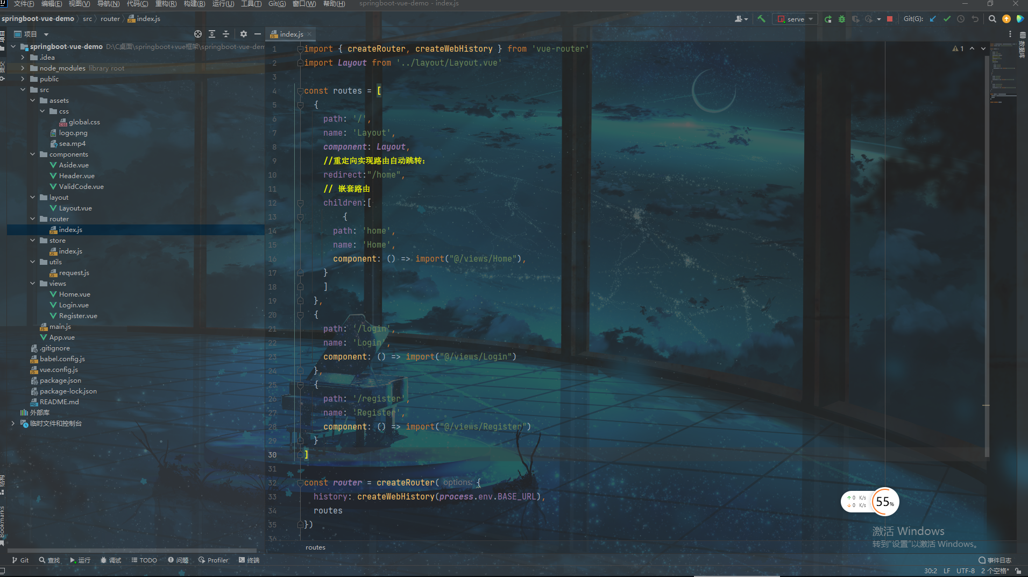Open Search Everywhere magnifier icon
Image resolution: width=1028 pixels, height=577 pixels.
click(992, 19)
